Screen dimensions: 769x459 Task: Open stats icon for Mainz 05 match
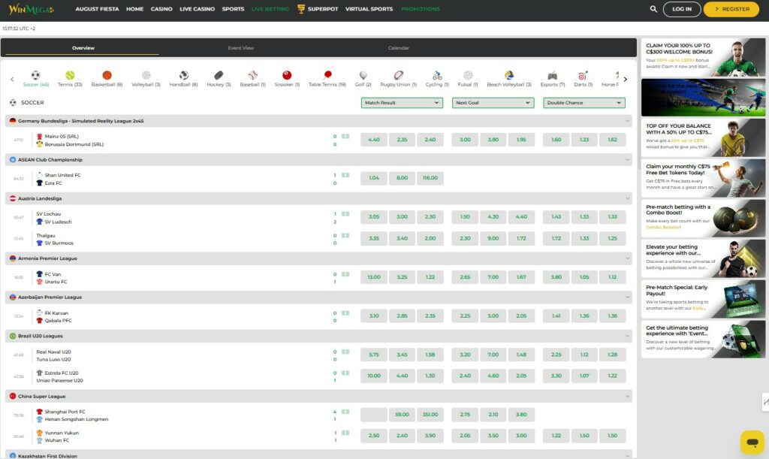click(345, 136)
